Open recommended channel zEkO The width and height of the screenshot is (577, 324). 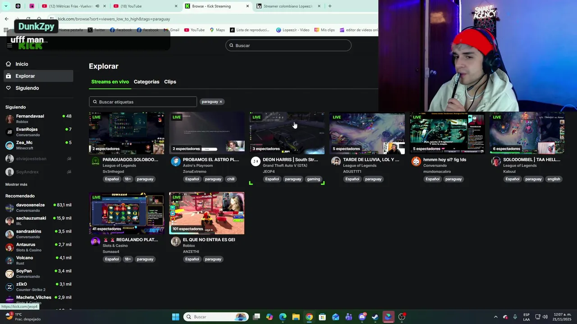[x=38, y=287]
